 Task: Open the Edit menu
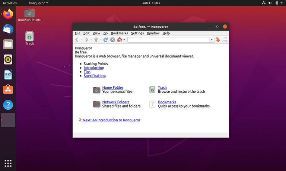pyautogui.click(x=86, y=33)
